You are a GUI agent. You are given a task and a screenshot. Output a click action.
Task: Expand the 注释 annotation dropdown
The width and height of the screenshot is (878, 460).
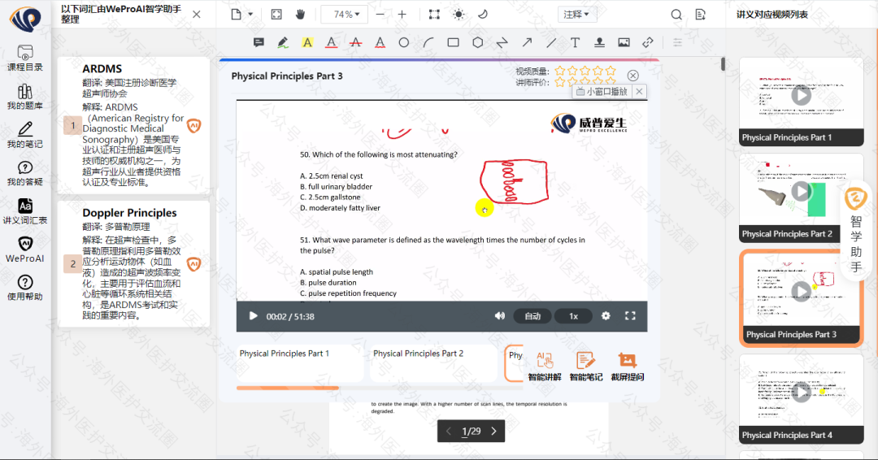pos(578,14)
